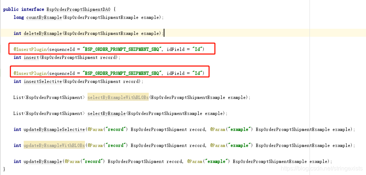
Task: Click the highlighted updateByExampleWithBLOBs method
Action: pyautogui.click(x=54, y=146)
